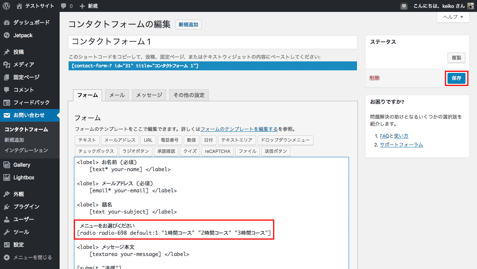The height and width of the screenshot is (269, 477).
Task: Click inside the form template textarea
Action: pos(211,213)
